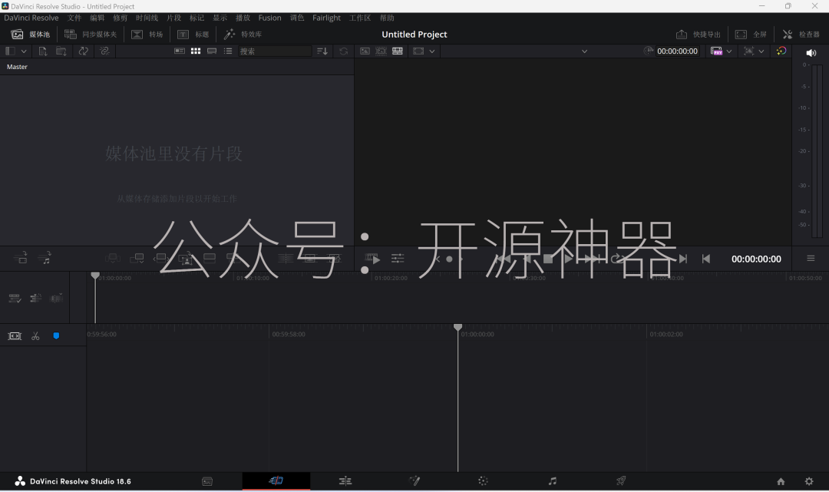Switch to the Fairlight music note page tab

[553, 481]
